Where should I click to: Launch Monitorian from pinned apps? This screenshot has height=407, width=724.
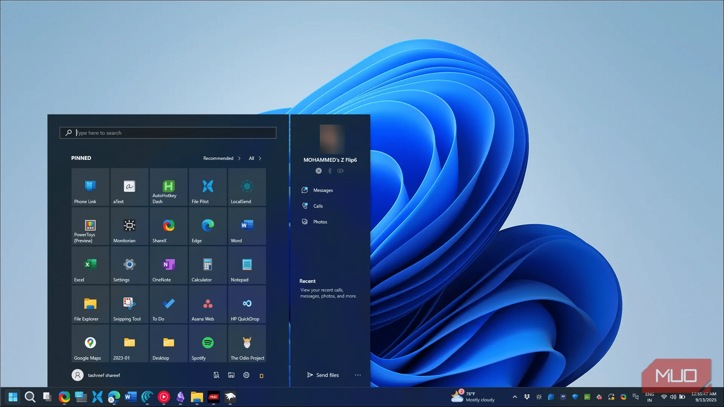130,226
